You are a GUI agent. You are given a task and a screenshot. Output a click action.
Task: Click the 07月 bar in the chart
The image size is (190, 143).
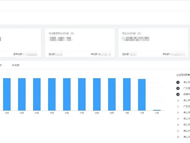pyautogui.click(x=82, y=94)
